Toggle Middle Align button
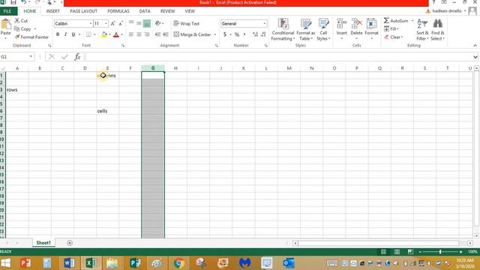The width and height of the screenshot is (480, 270). tap(139, 23)
